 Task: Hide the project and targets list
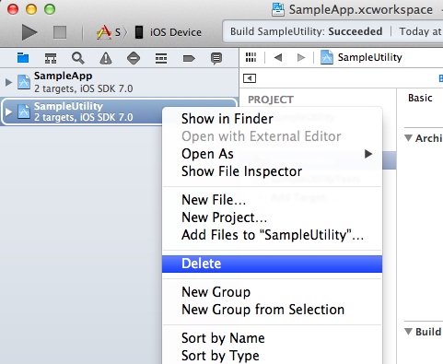point(250,78)
